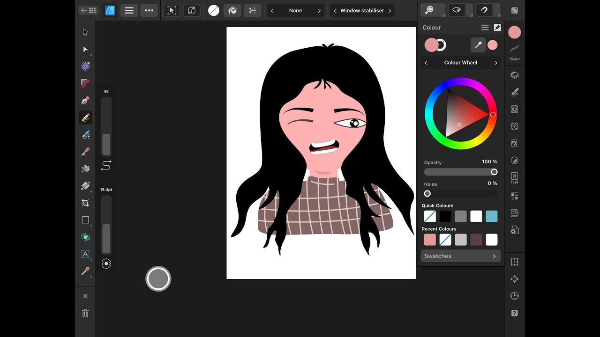Open stroke colour in context toolbar
The image size is (600, 337).
214,10
